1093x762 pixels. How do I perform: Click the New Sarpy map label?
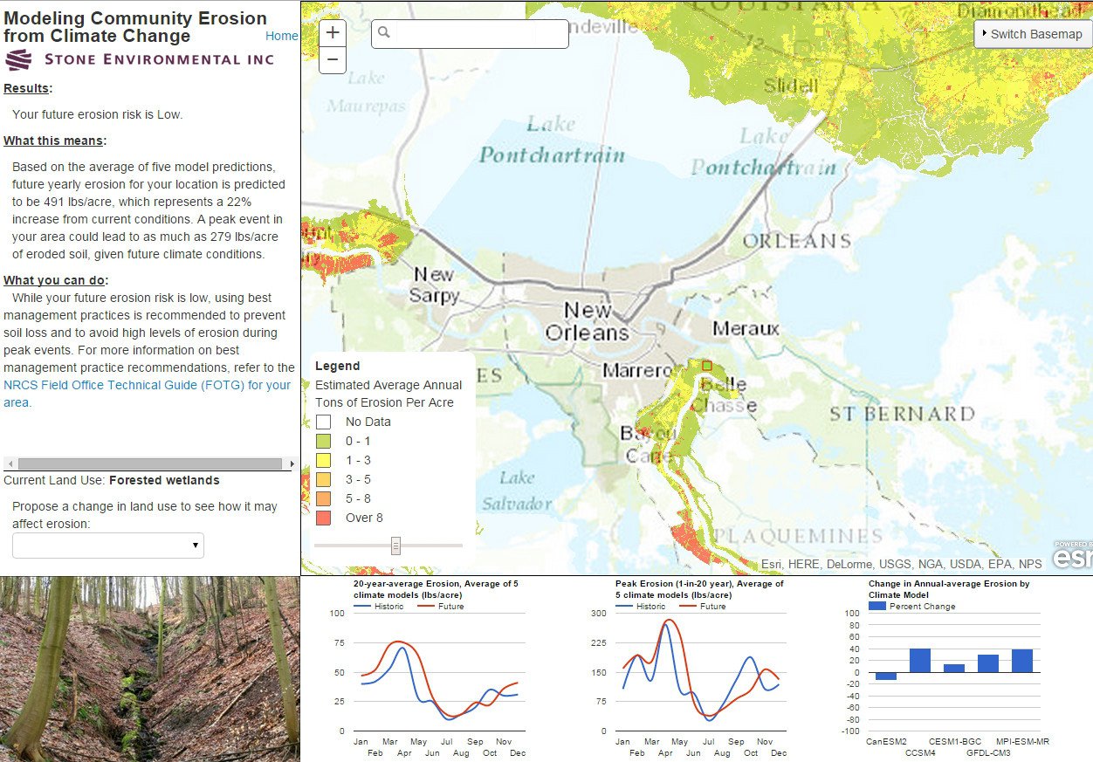coord(434,285)
